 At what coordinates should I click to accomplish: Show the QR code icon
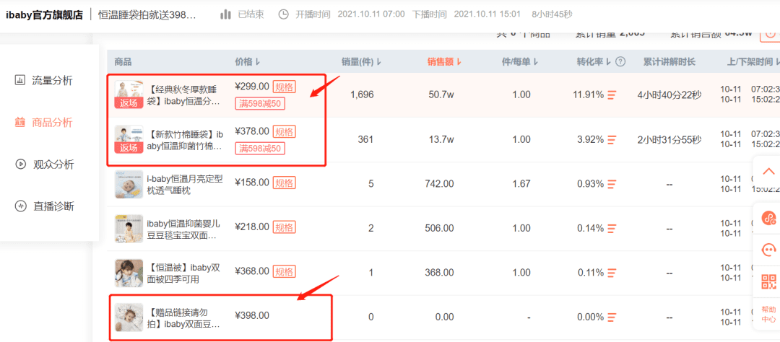click(x=769, y=282)
